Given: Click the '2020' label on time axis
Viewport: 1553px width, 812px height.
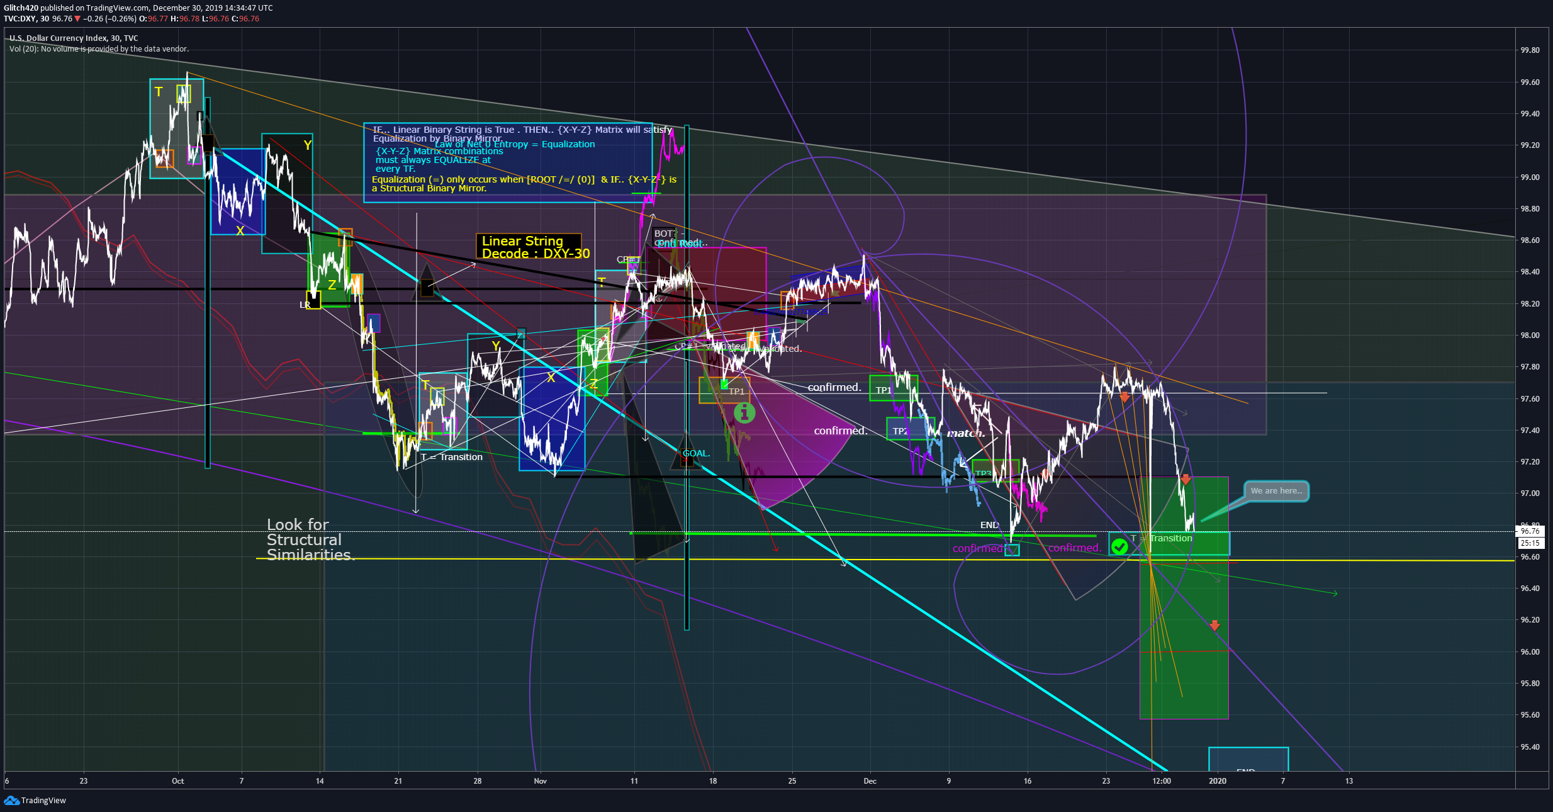Looking at the screenshot, I should point(1218,781).
